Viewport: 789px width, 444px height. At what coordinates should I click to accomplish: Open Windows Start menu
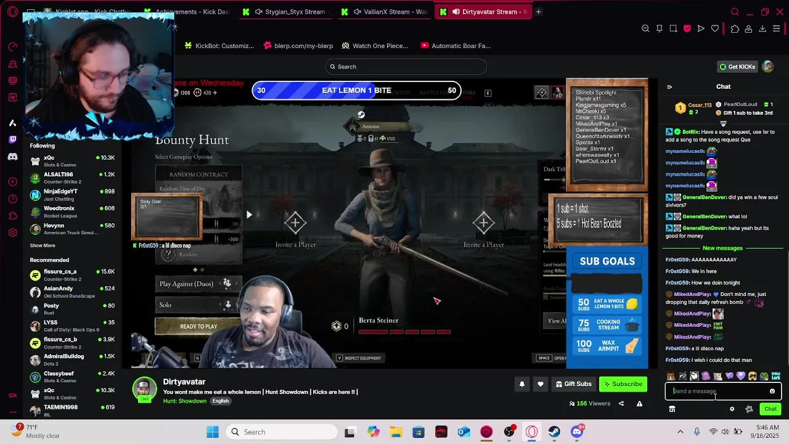click(213, 432)
